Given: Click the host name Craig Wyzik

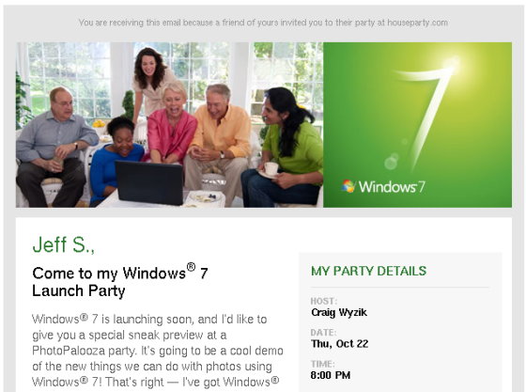Looking at the screenshot, I should (x=339, y=312).
